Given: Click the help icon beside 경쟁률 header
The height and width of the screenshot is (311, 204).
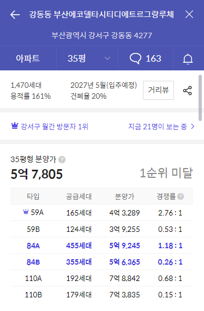Looking at the screenshot, I should click(x=181, y=196).
